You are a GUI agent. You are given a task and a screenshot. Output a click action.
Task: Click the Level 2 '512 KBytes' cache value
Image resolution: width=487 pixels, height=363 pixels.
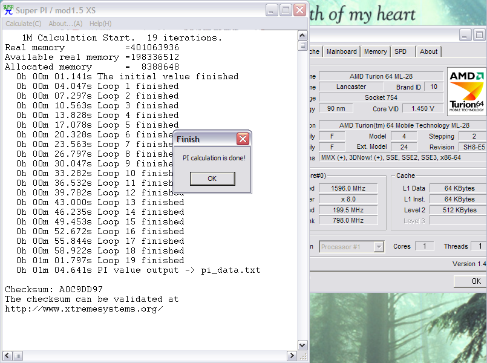[x=459, y=210]
